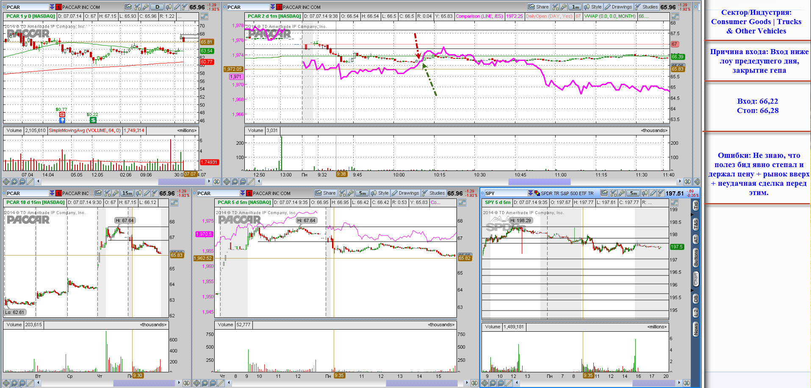Click VWAP study label in 1m chart
Viewport: 811px width, 388px height.
(x=610, y=17)
